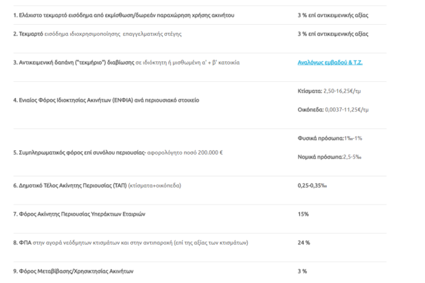The image size is (425, 283).
Task: Click the 'Φυσικά πρόσωπα' rate value
Action: pyautogui.click(x=330, y=138)
